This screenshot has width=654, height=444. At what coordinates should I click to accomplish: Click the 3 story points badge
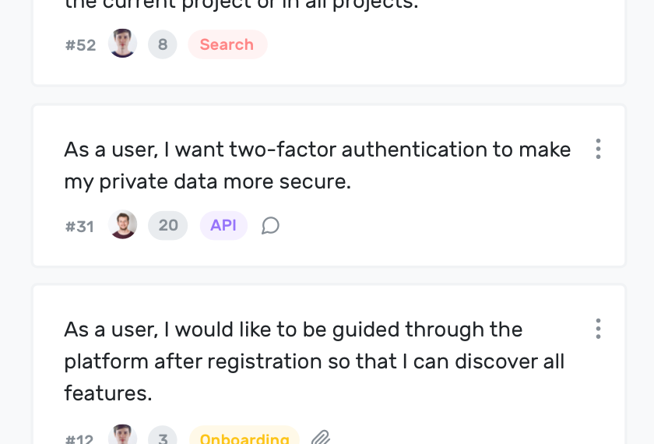click(x=163, y=439)
